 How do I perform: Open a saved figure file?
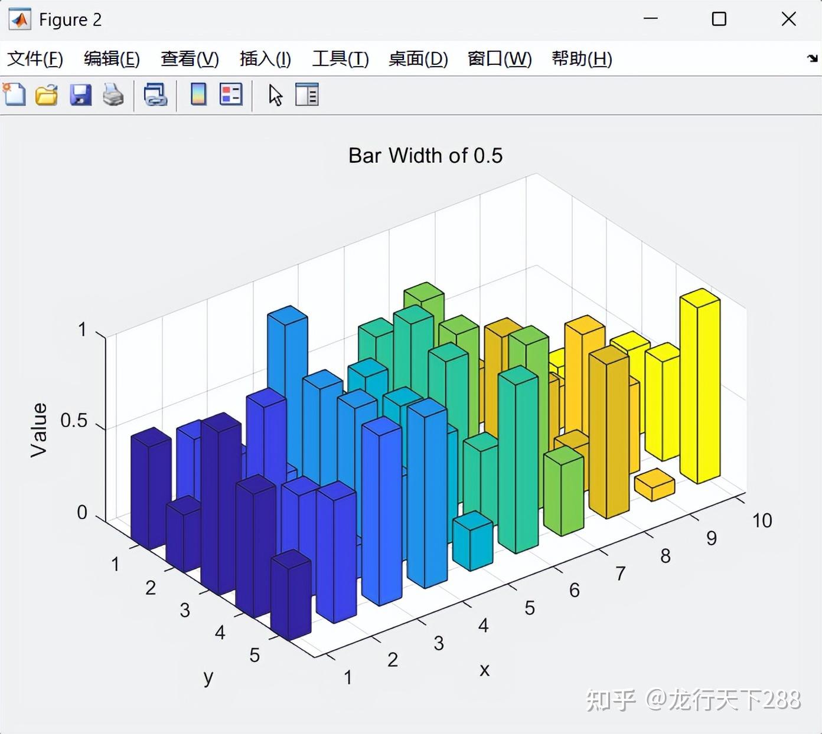pyautogui.click(x=47, y=94)
